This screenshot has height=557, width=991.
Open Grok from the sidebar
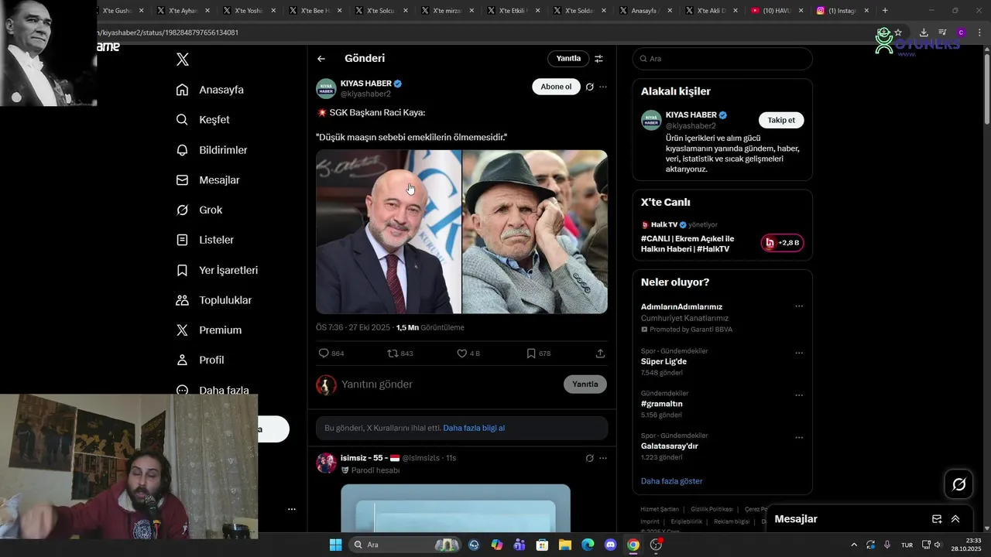point(199,210)
